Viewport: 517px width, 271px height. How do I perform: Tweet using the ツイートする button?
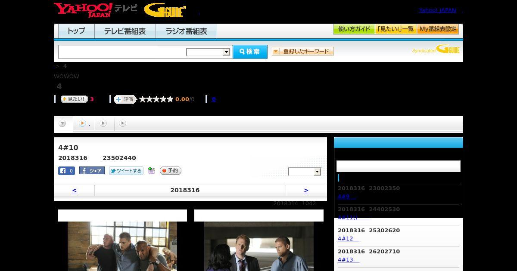click(x=126, y=171)
